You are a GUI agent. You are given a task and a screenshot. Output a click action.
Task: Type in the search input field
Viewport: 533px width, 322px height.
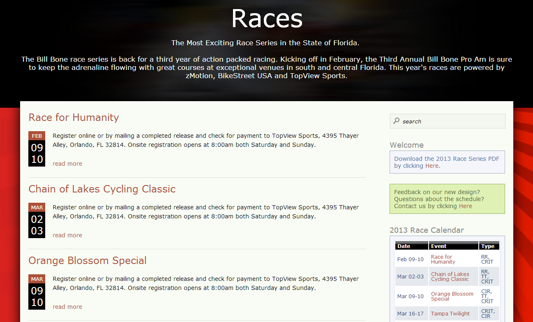click(x=452, y=121)
